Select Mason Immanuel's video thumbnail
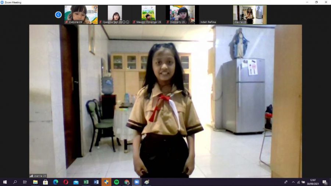This screenshot has height=186, width=331. (149, 14)
